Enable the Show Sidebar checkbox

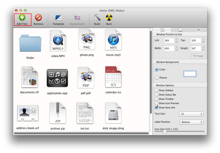click(156, 90)
